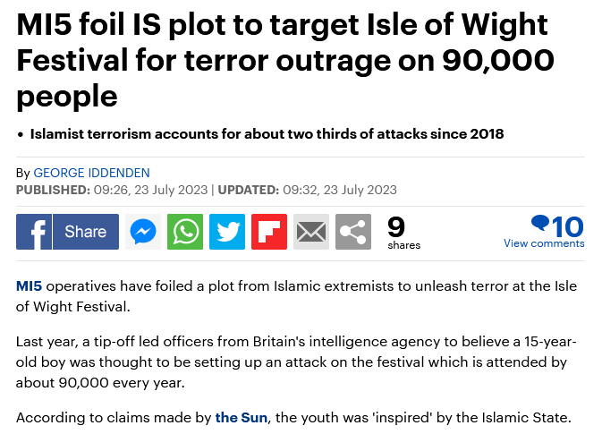
Task: Click the Facebook logo icon
Action: click(34, 232)
